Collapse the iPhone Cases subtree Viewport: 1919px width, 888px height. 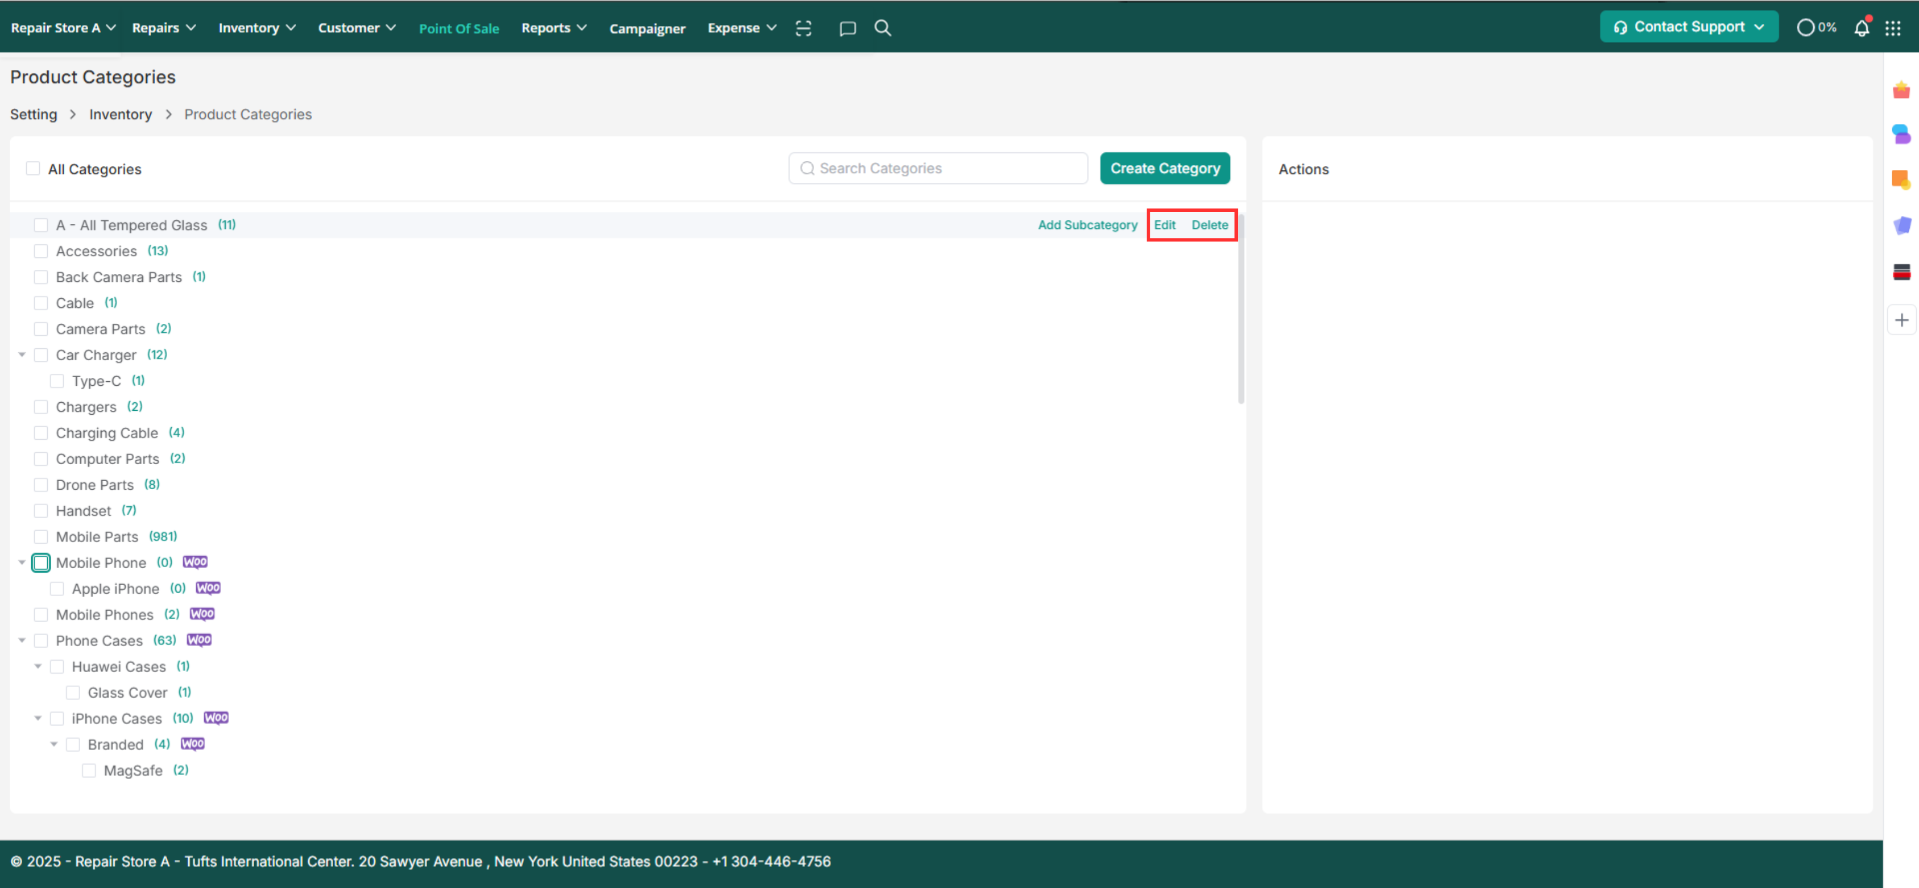pyautogui.click(x=38, y=718)
